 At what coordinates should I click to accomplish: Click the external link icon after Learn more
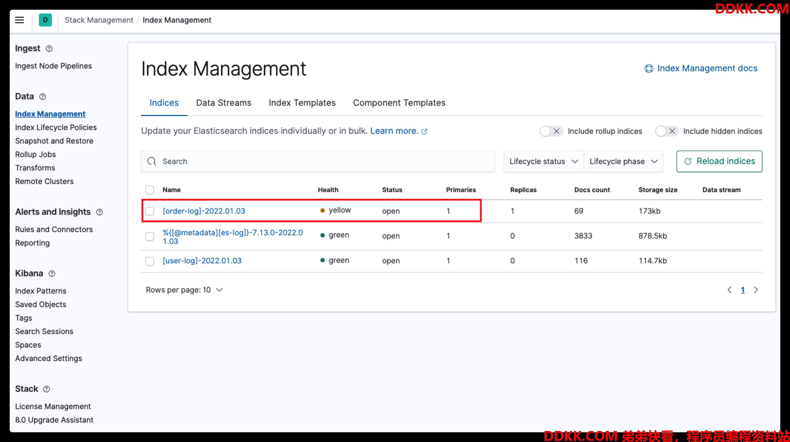pos(424,132)
